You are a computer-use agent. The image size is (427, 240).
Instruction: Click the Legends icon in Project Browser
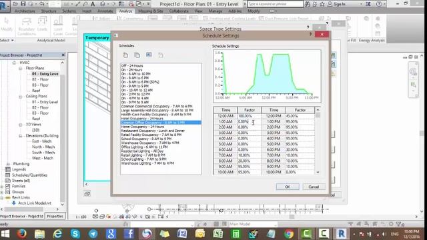pyautogui.click(x=8, y=169)
